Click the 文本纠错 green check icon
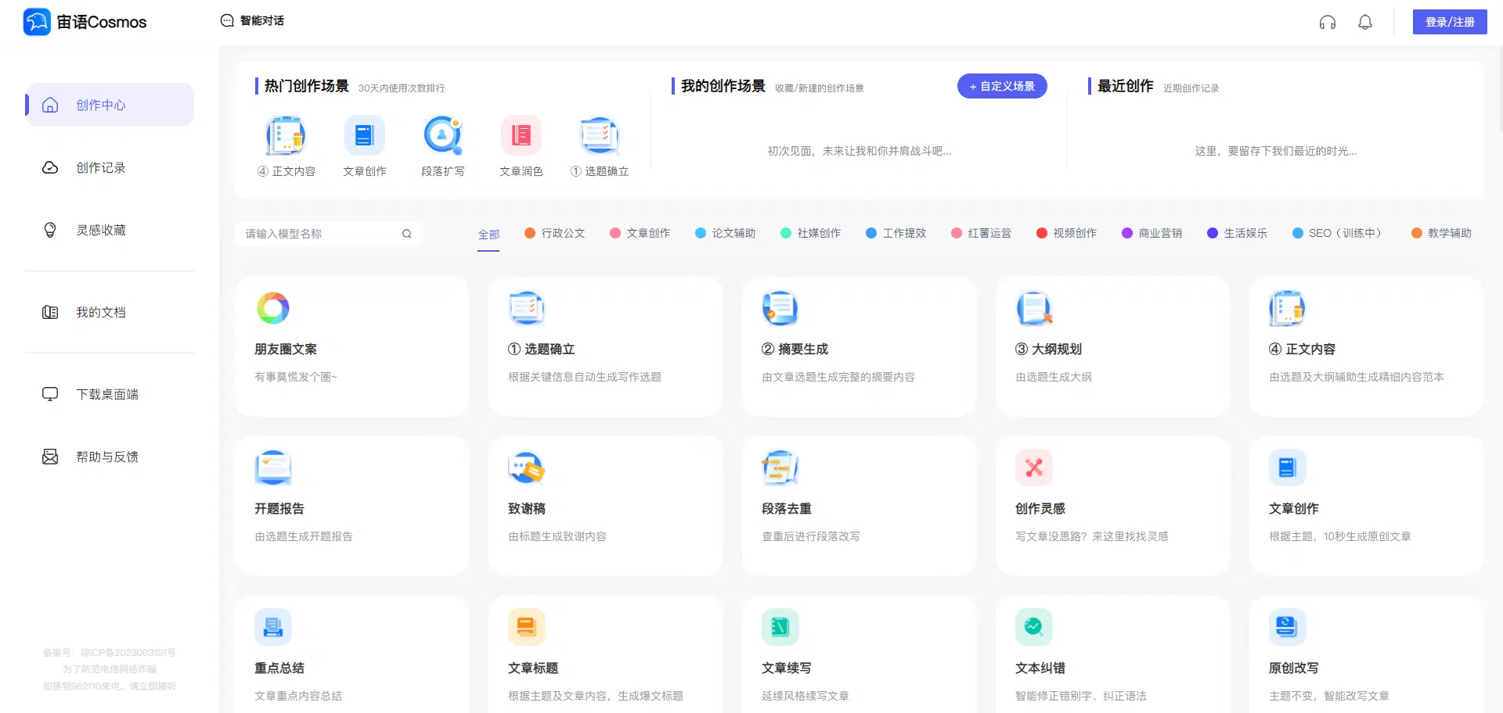The height and width of the screenshot is (713, 1503). tap(1033, 627)
